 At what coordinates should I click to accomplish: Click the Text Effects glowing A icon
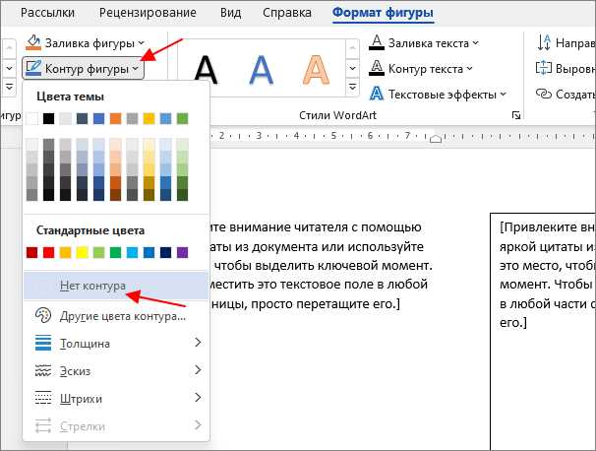click(377, 94)
